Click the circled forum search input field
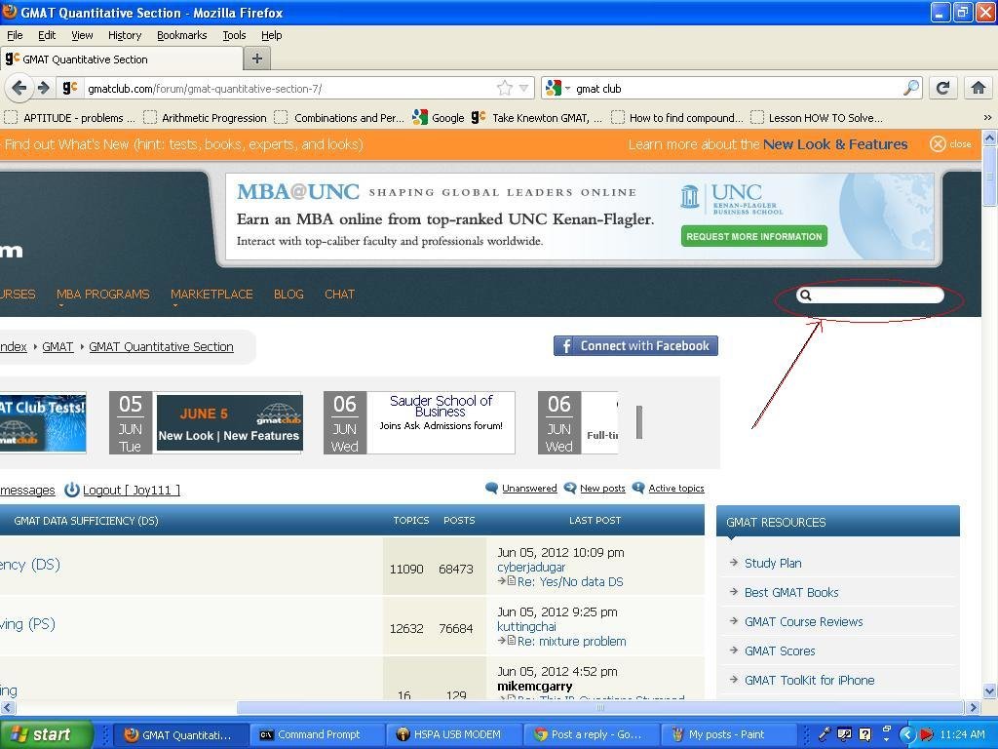This screenshot has height=749, width=998. (x=870, y=295)
